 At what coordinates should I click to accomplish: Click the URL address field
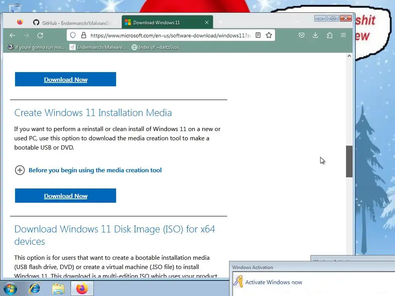(x=170, y=35)
